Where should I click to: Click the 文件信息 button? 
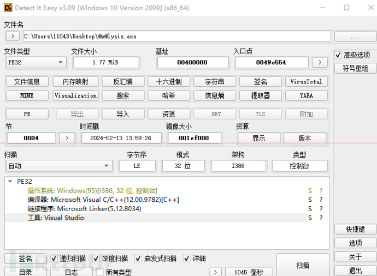click(27, 82)
